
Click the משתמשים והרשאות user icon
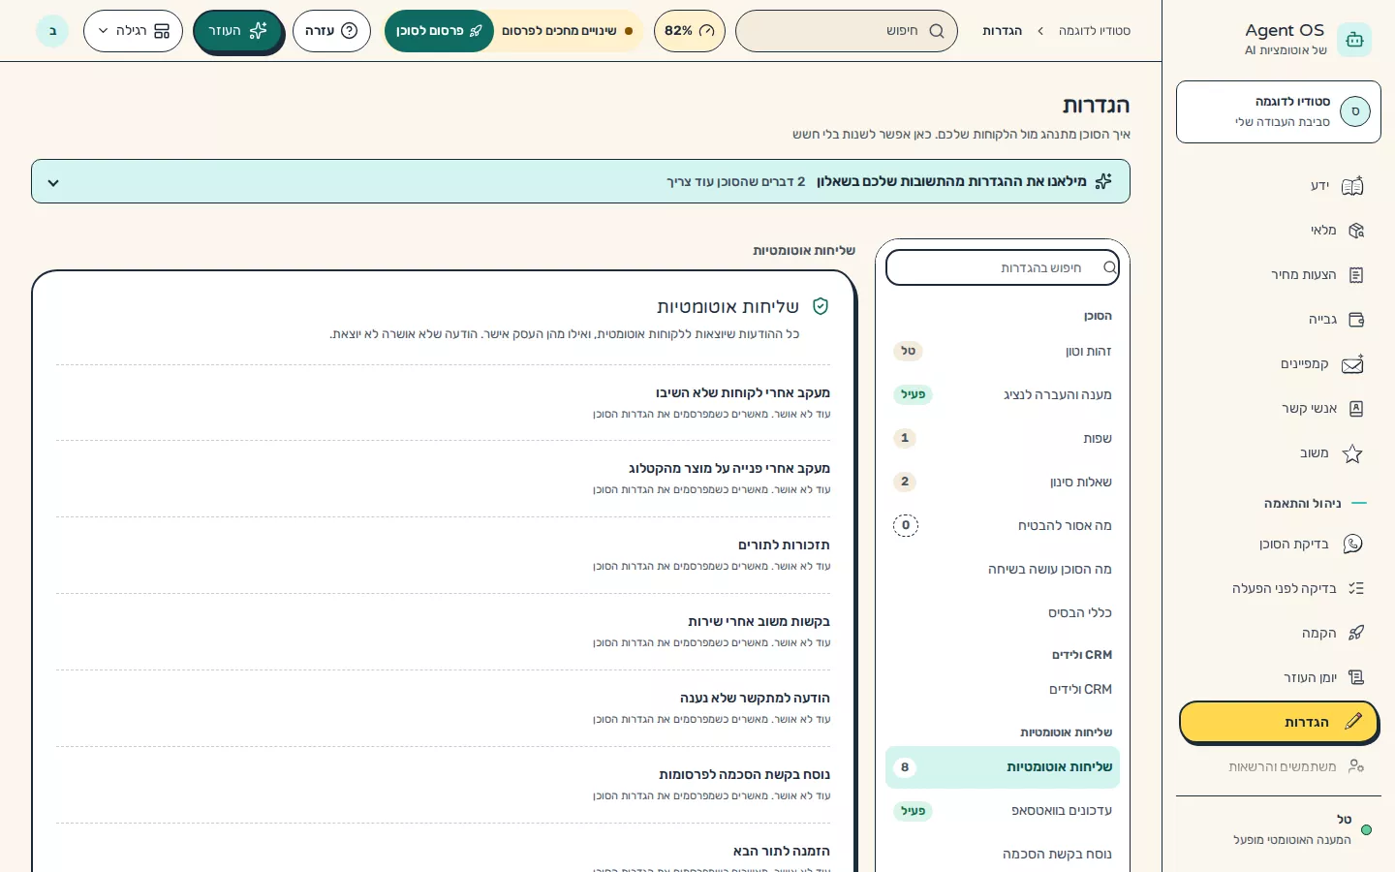1355,766
